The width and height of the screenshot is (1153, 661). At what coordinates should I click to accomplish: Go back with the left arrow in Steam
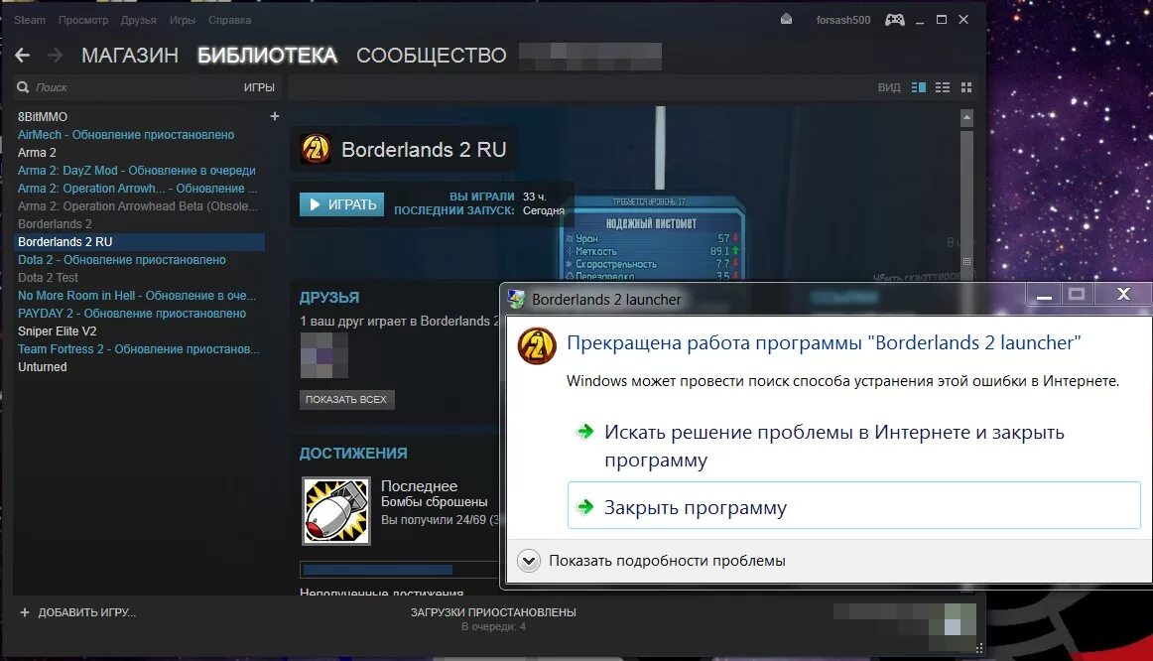click(23, 56)
